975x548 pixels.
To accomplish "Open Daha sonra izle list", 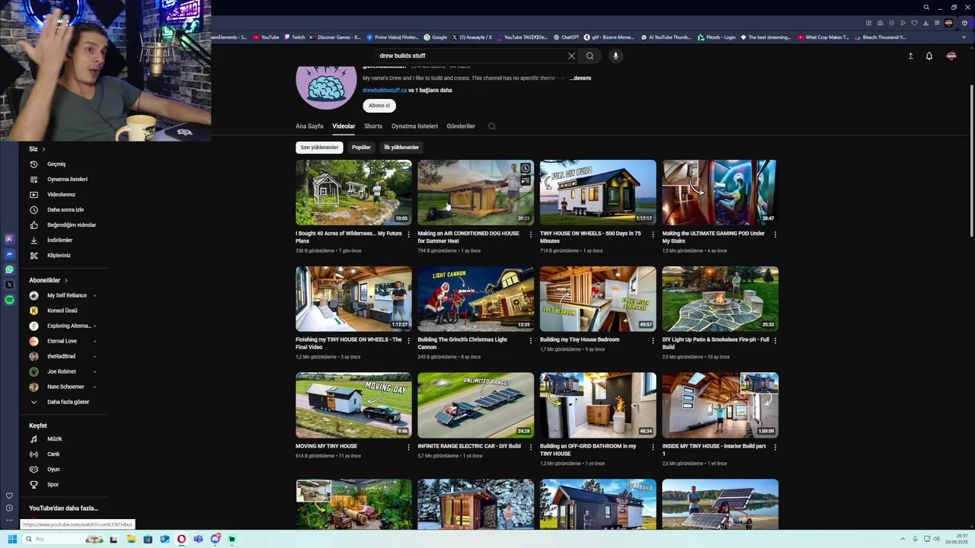I will point(64,210).
